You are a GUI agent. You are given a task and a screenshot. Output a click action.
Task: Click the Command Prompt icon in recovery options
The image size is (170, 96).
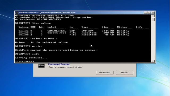coord(41,66)
